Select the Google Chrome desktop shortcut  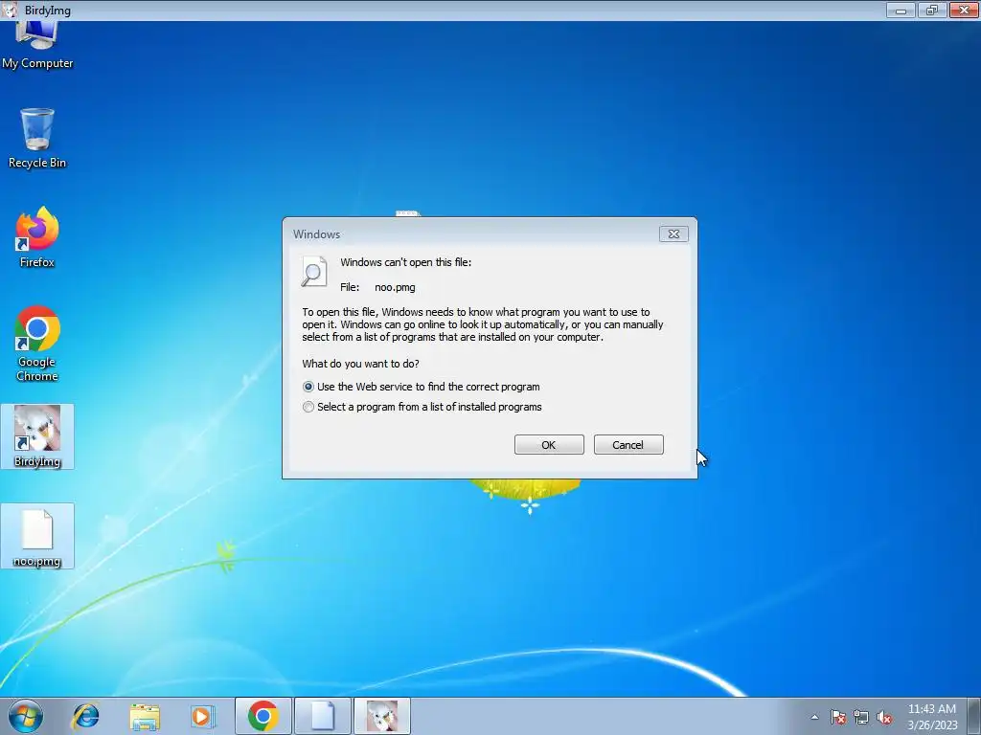tap(37, 344)
